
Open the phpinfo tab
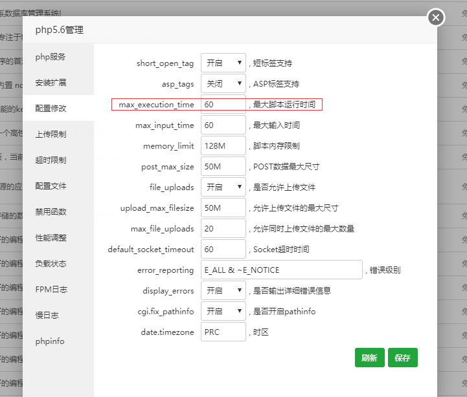click(x=51, y=341)
